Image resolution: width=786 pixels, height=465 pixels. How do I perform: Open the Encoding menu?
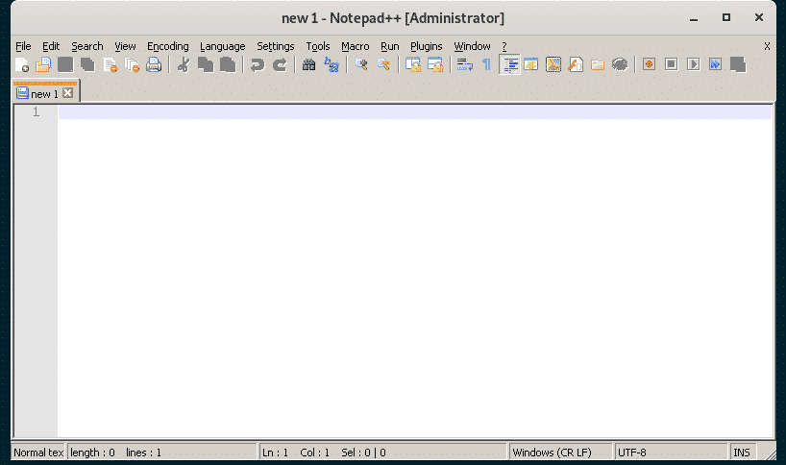pos(168,46)
